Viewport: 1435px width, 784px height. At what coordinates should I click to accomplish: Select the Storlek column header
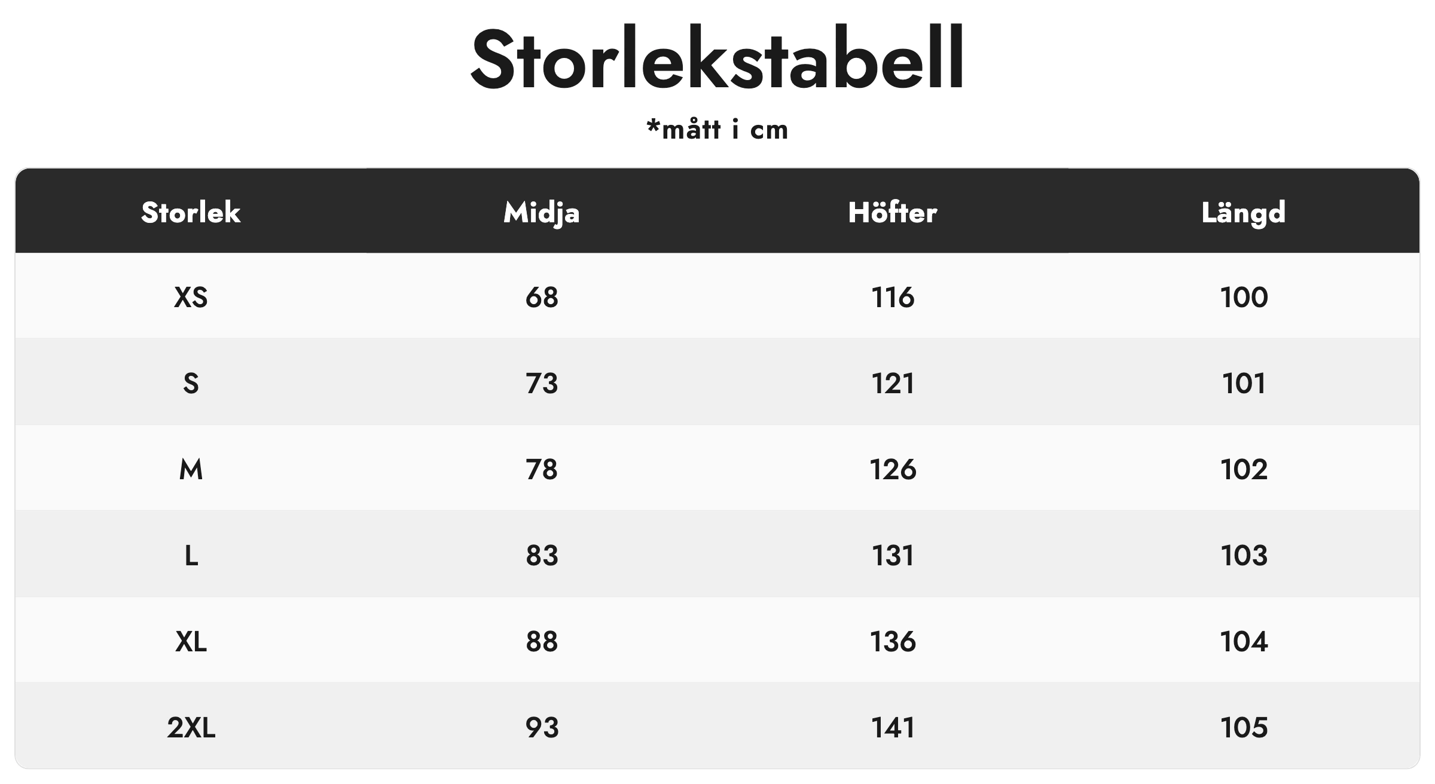pyautogui.click(x=191, y=213)
